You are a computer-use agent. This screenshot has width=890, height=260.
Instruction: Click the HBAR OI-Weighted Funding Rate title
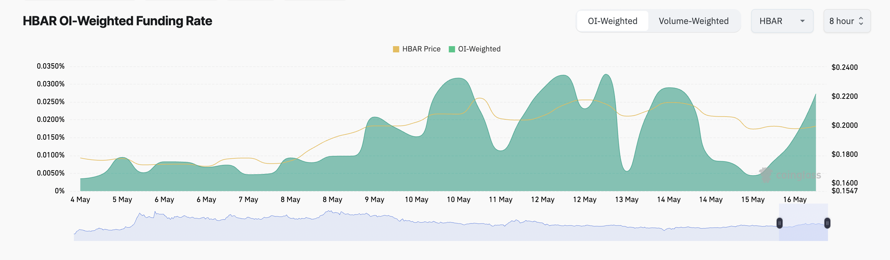[118, 21]
